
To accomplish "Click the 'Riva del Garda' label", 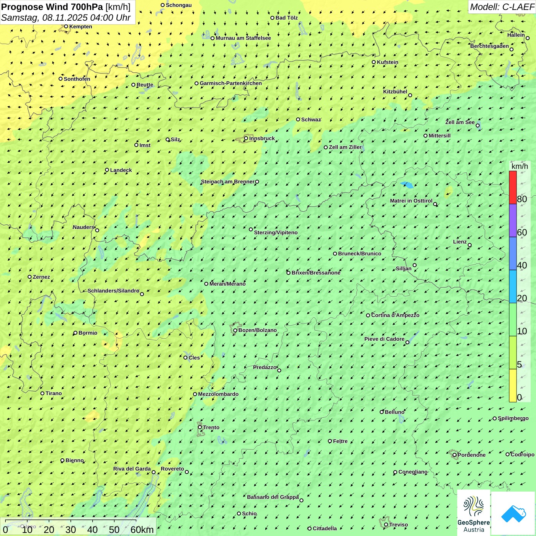I will [x=132, y=469].
